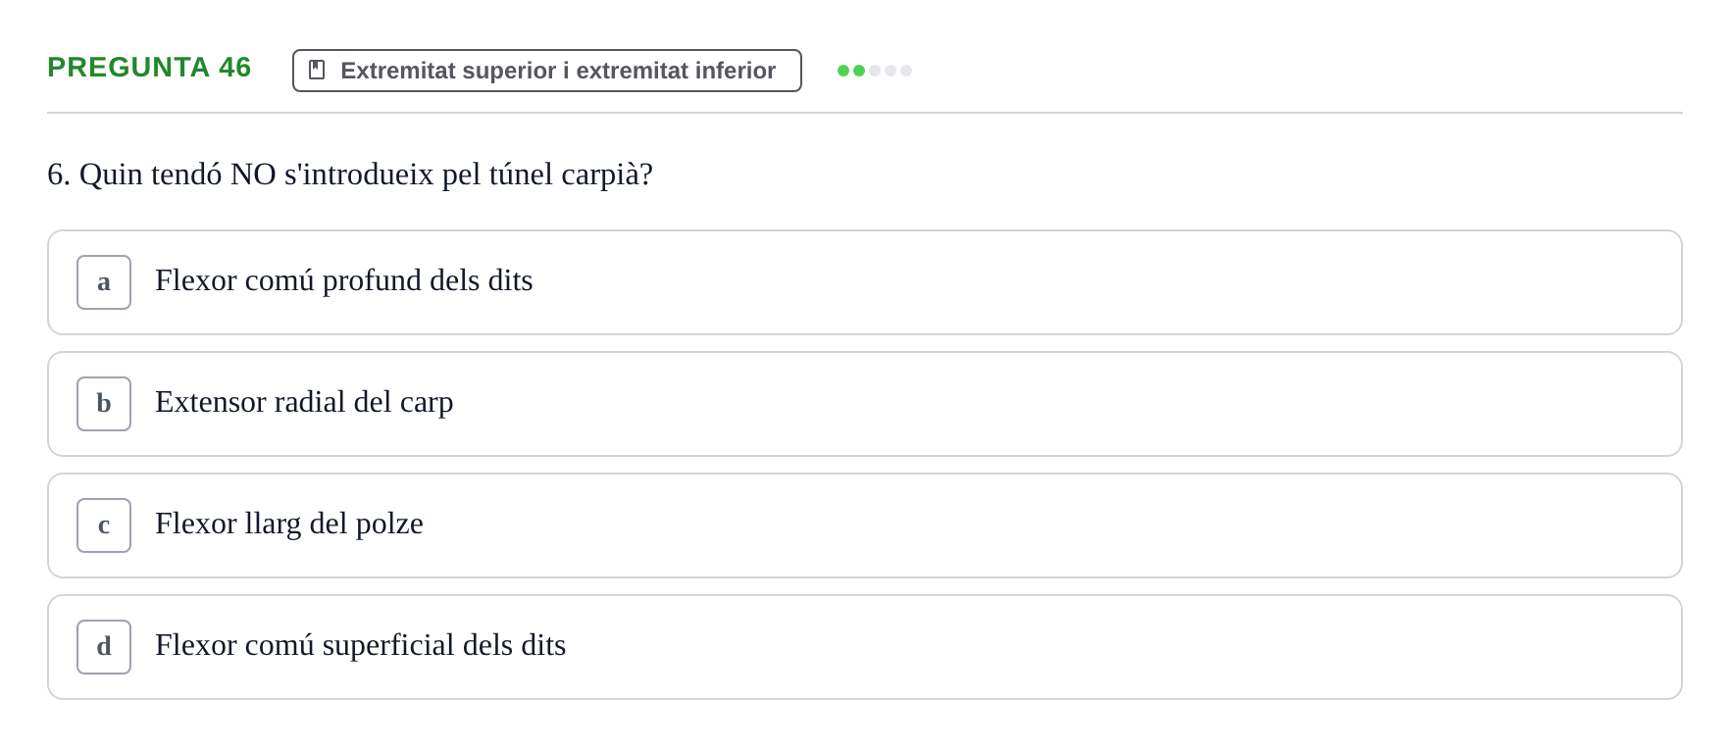
Task: Select answer letter box b
Action: point(104,404)
